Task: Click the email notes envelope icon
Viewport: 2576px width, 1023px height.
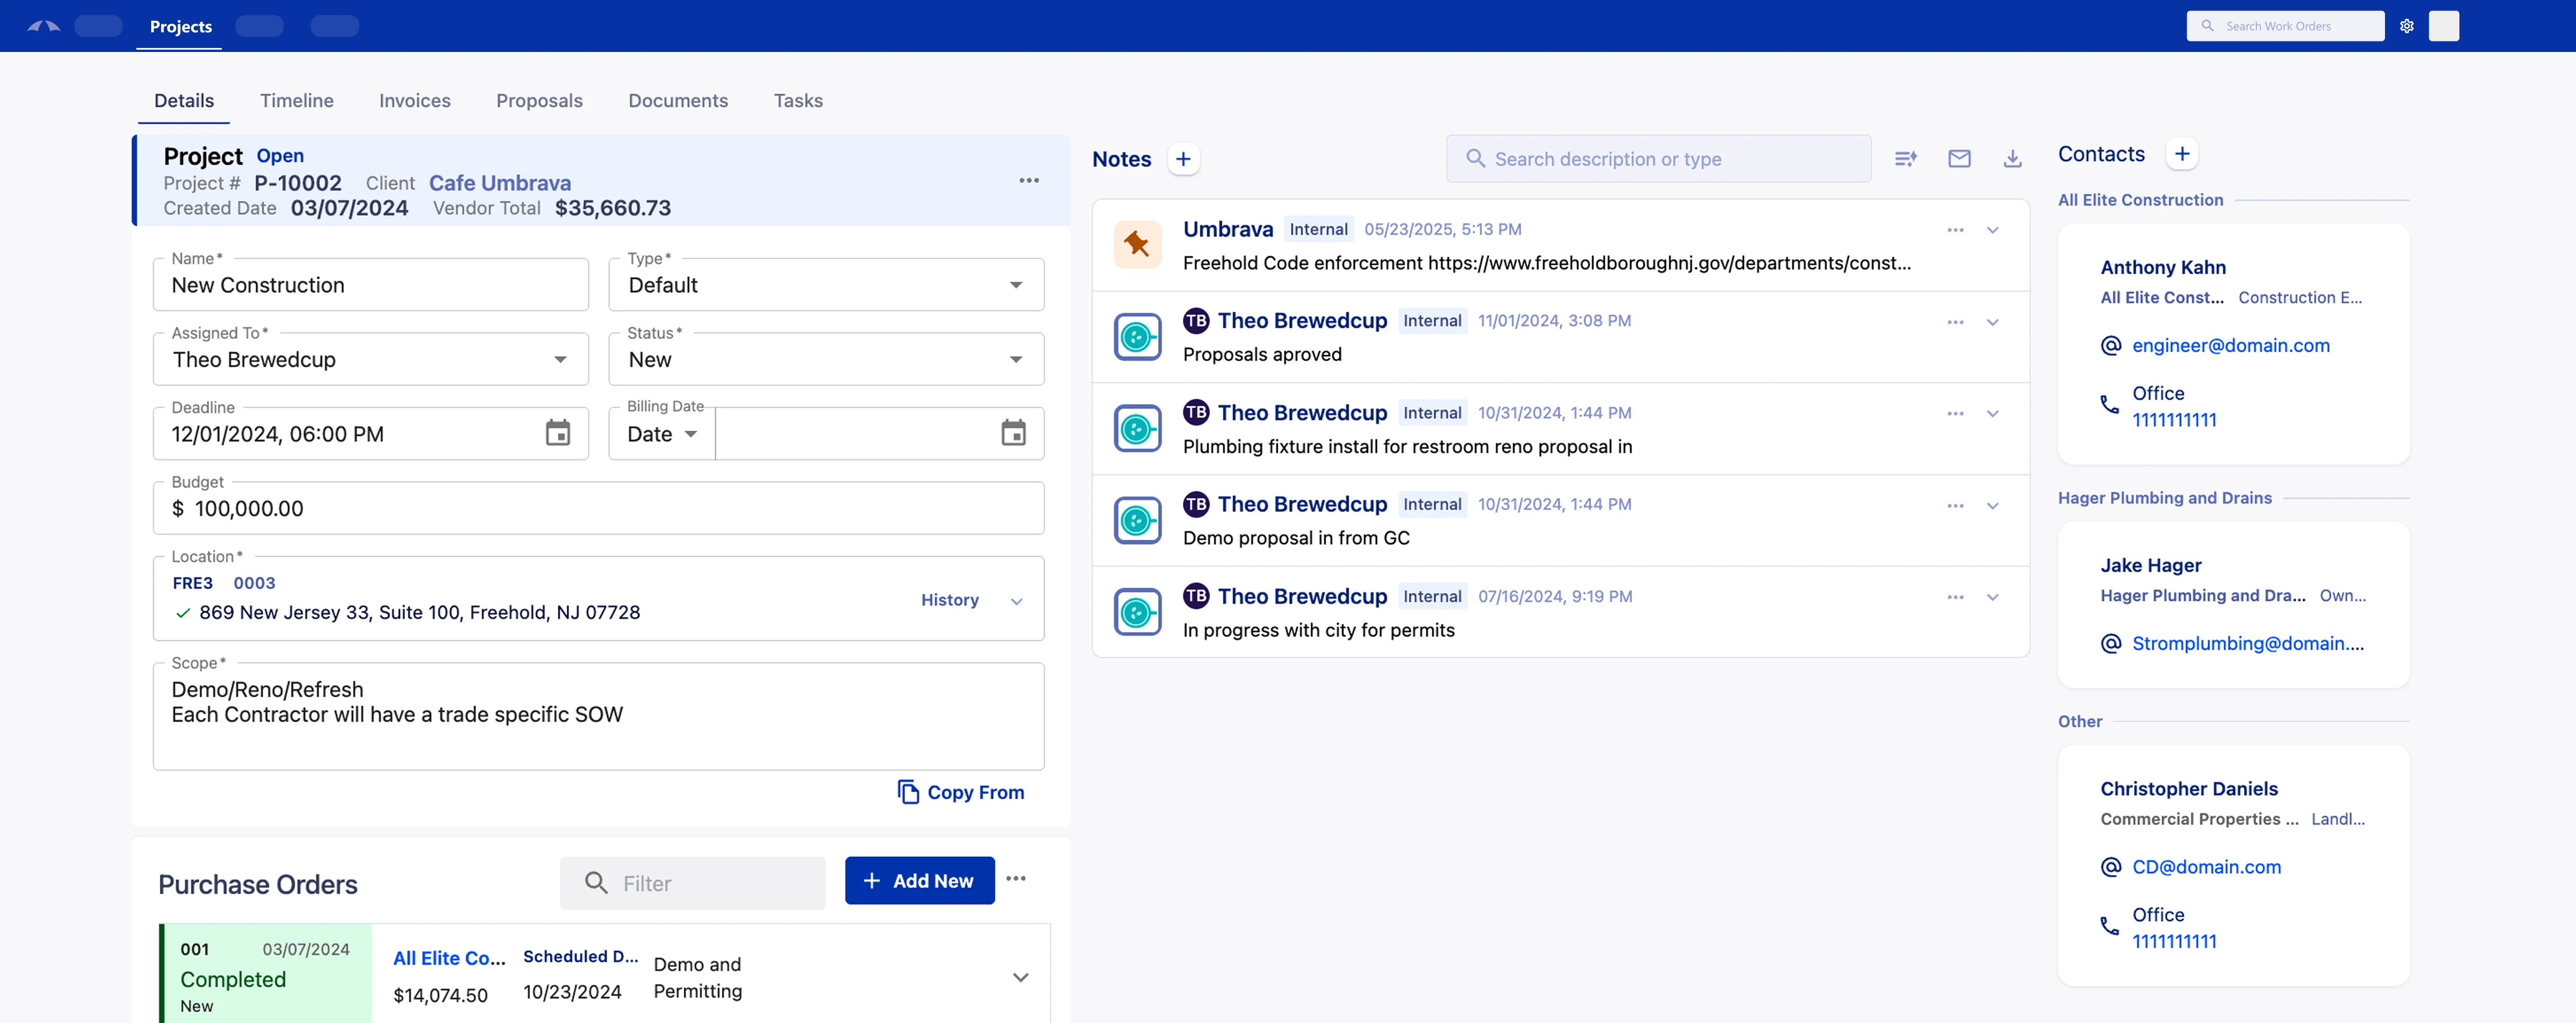Action: point(1959,159)
